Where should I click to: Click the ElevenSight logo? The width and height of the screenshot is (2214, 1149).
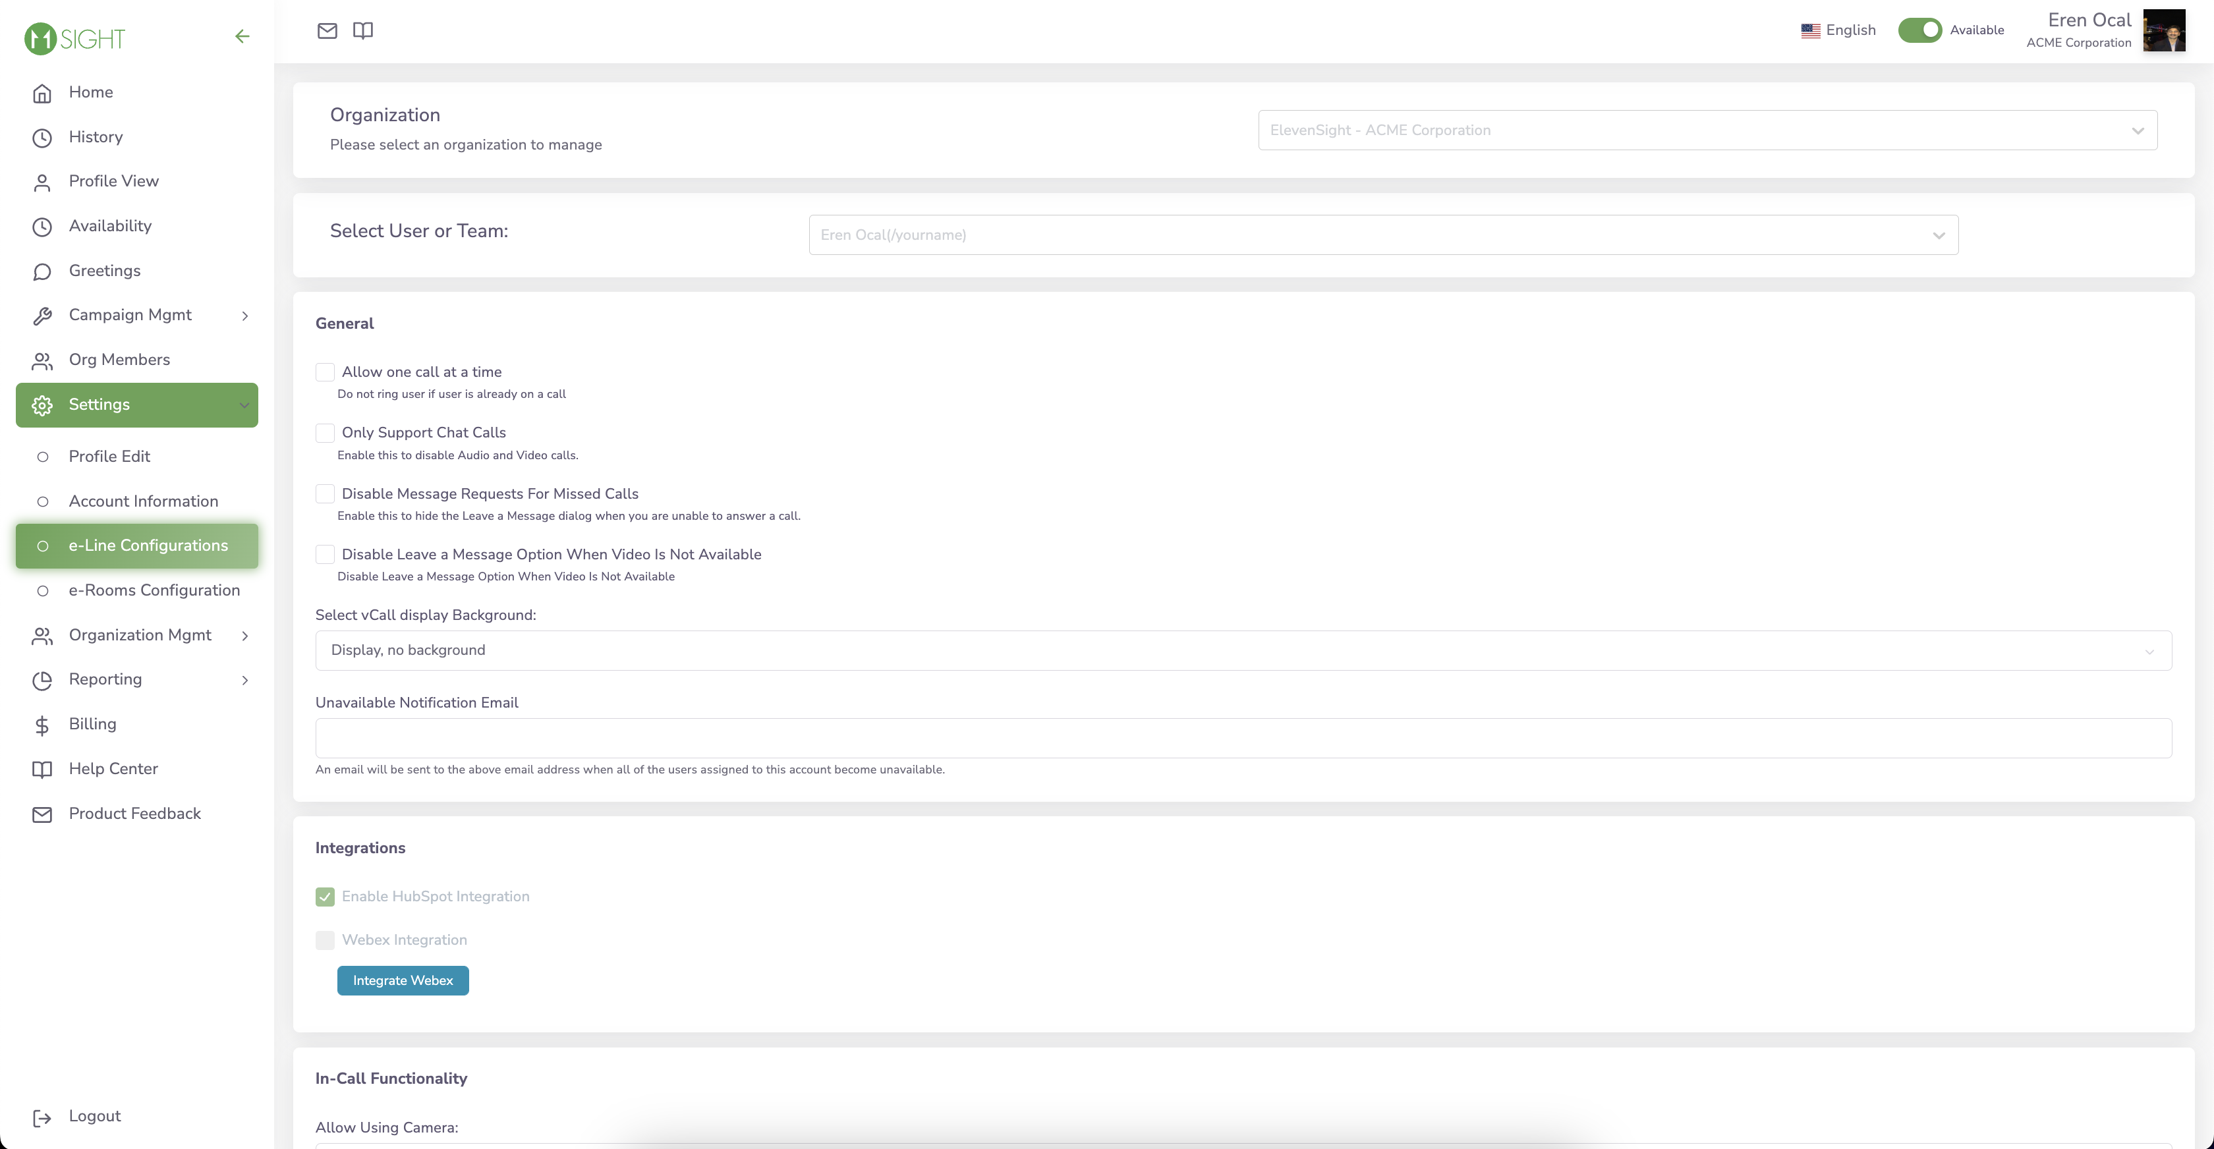(74, 38)
